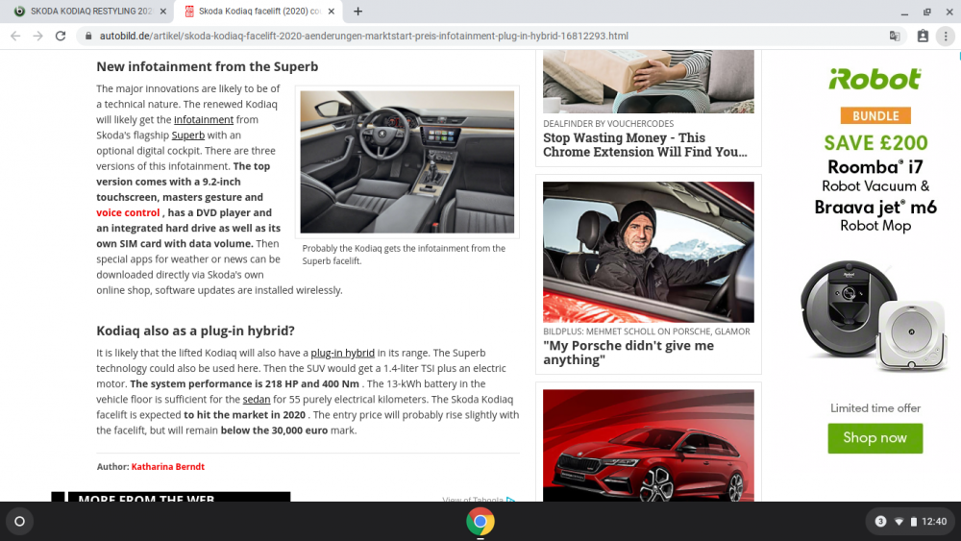Open Chrome from the shelf
This screenshot has height=541, width=961.
click(x=480, y=522)
